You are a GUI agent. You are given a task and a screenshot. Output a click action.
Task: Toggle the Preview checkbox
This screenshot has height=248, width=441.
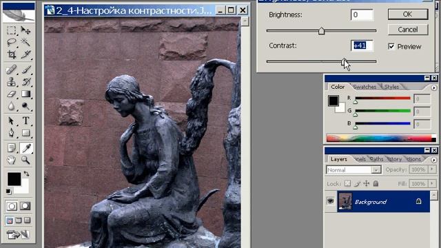point(391,46)
